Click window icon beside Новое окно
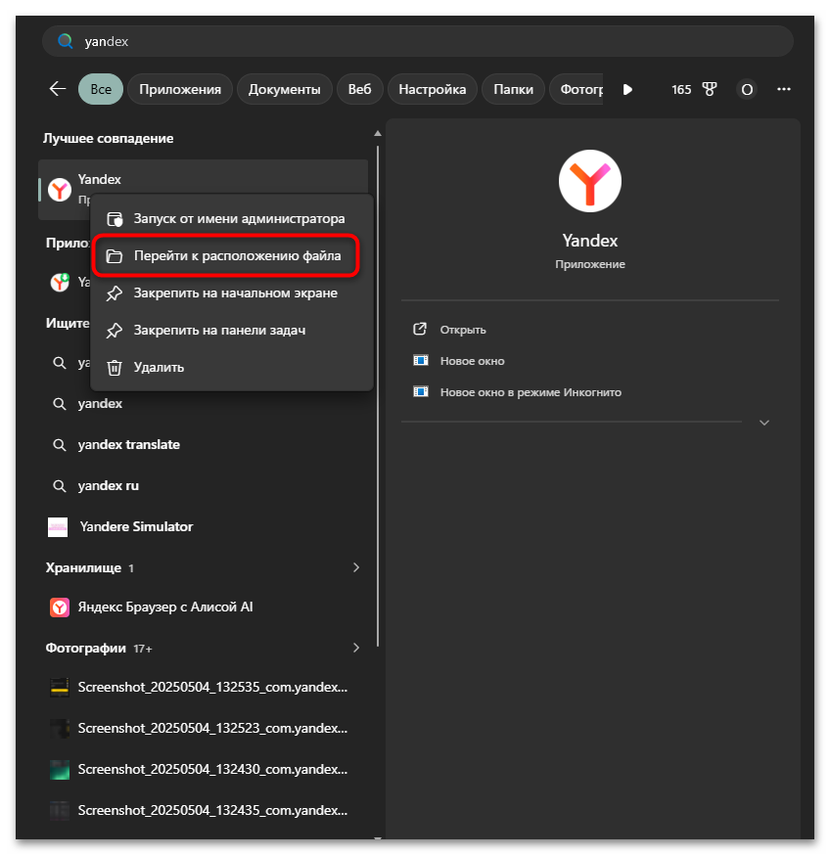Viewport: 830px width, 855px height. [420, 360]
